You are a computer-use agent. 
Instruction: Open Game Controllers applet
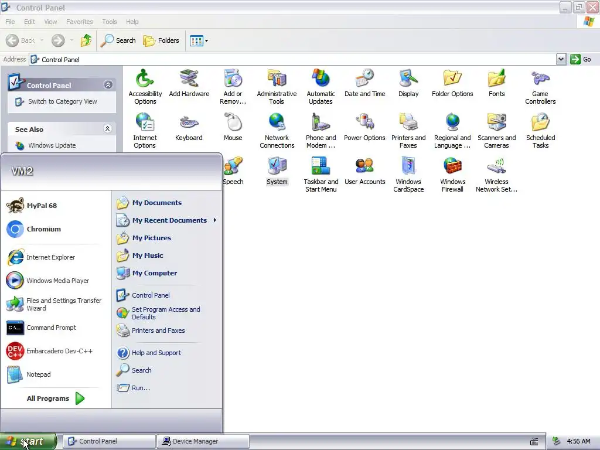click(x=540, y=87)
